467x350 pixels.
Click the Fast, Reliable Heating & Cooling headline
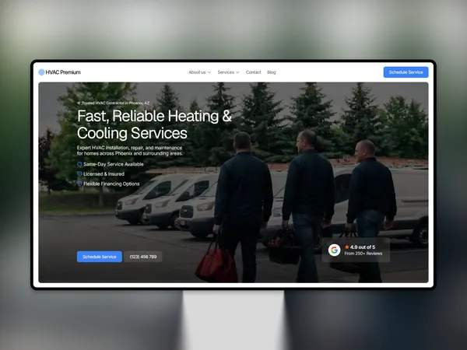tap(154, 124)
